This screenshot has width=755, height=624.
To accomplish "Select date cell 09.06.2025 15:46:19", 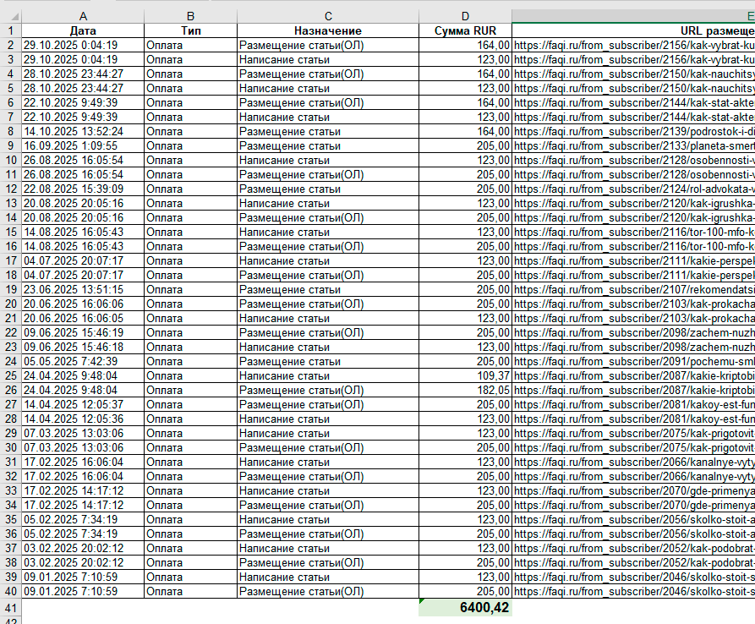I will click(83, 332).
